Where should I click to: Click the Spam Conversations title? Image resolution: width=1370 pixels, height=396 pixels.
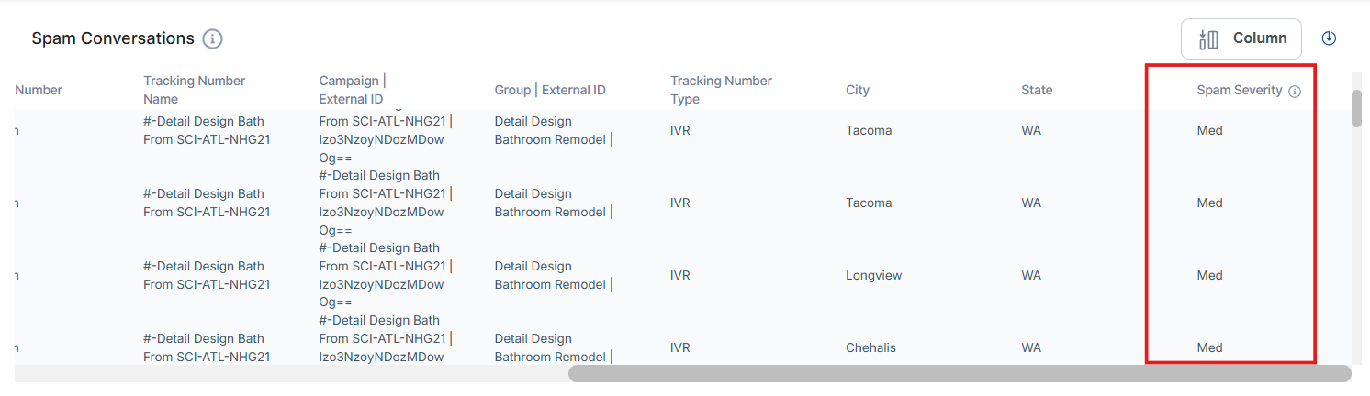click(x=113, y=38)
